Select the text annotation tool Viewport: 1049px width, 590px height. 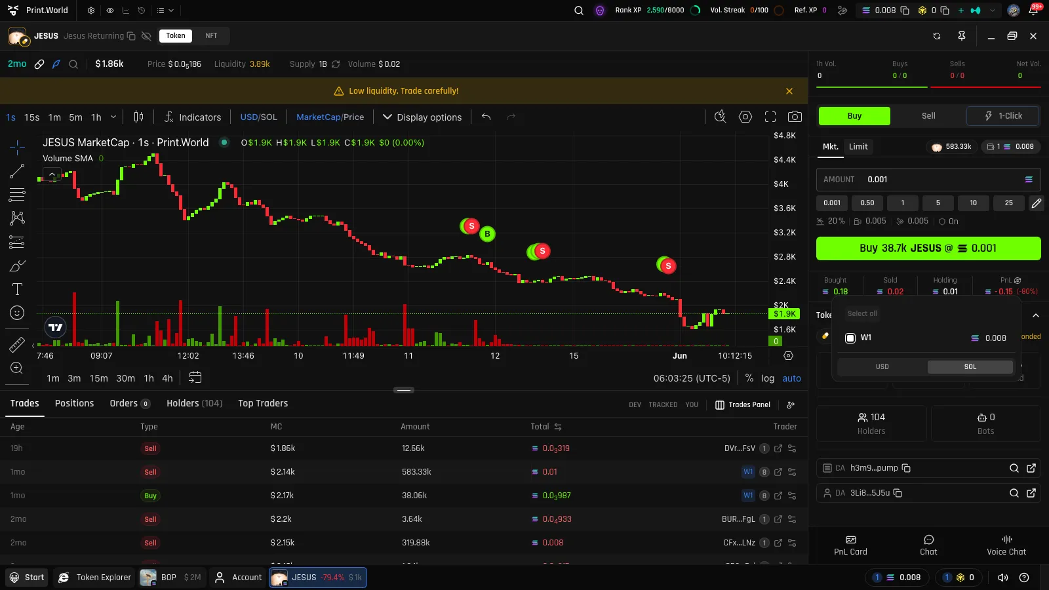point(17,289)
